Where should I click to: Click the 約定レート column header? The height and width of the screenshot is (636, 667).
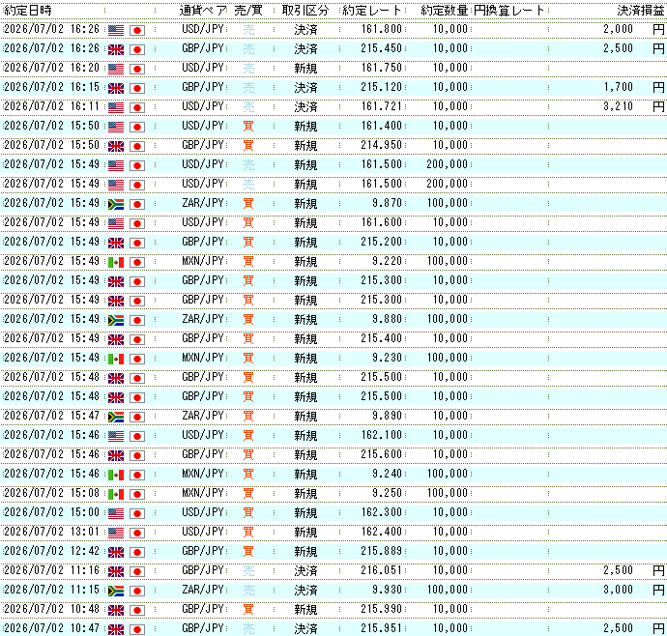pyautogui.click(x=372, y=11)
